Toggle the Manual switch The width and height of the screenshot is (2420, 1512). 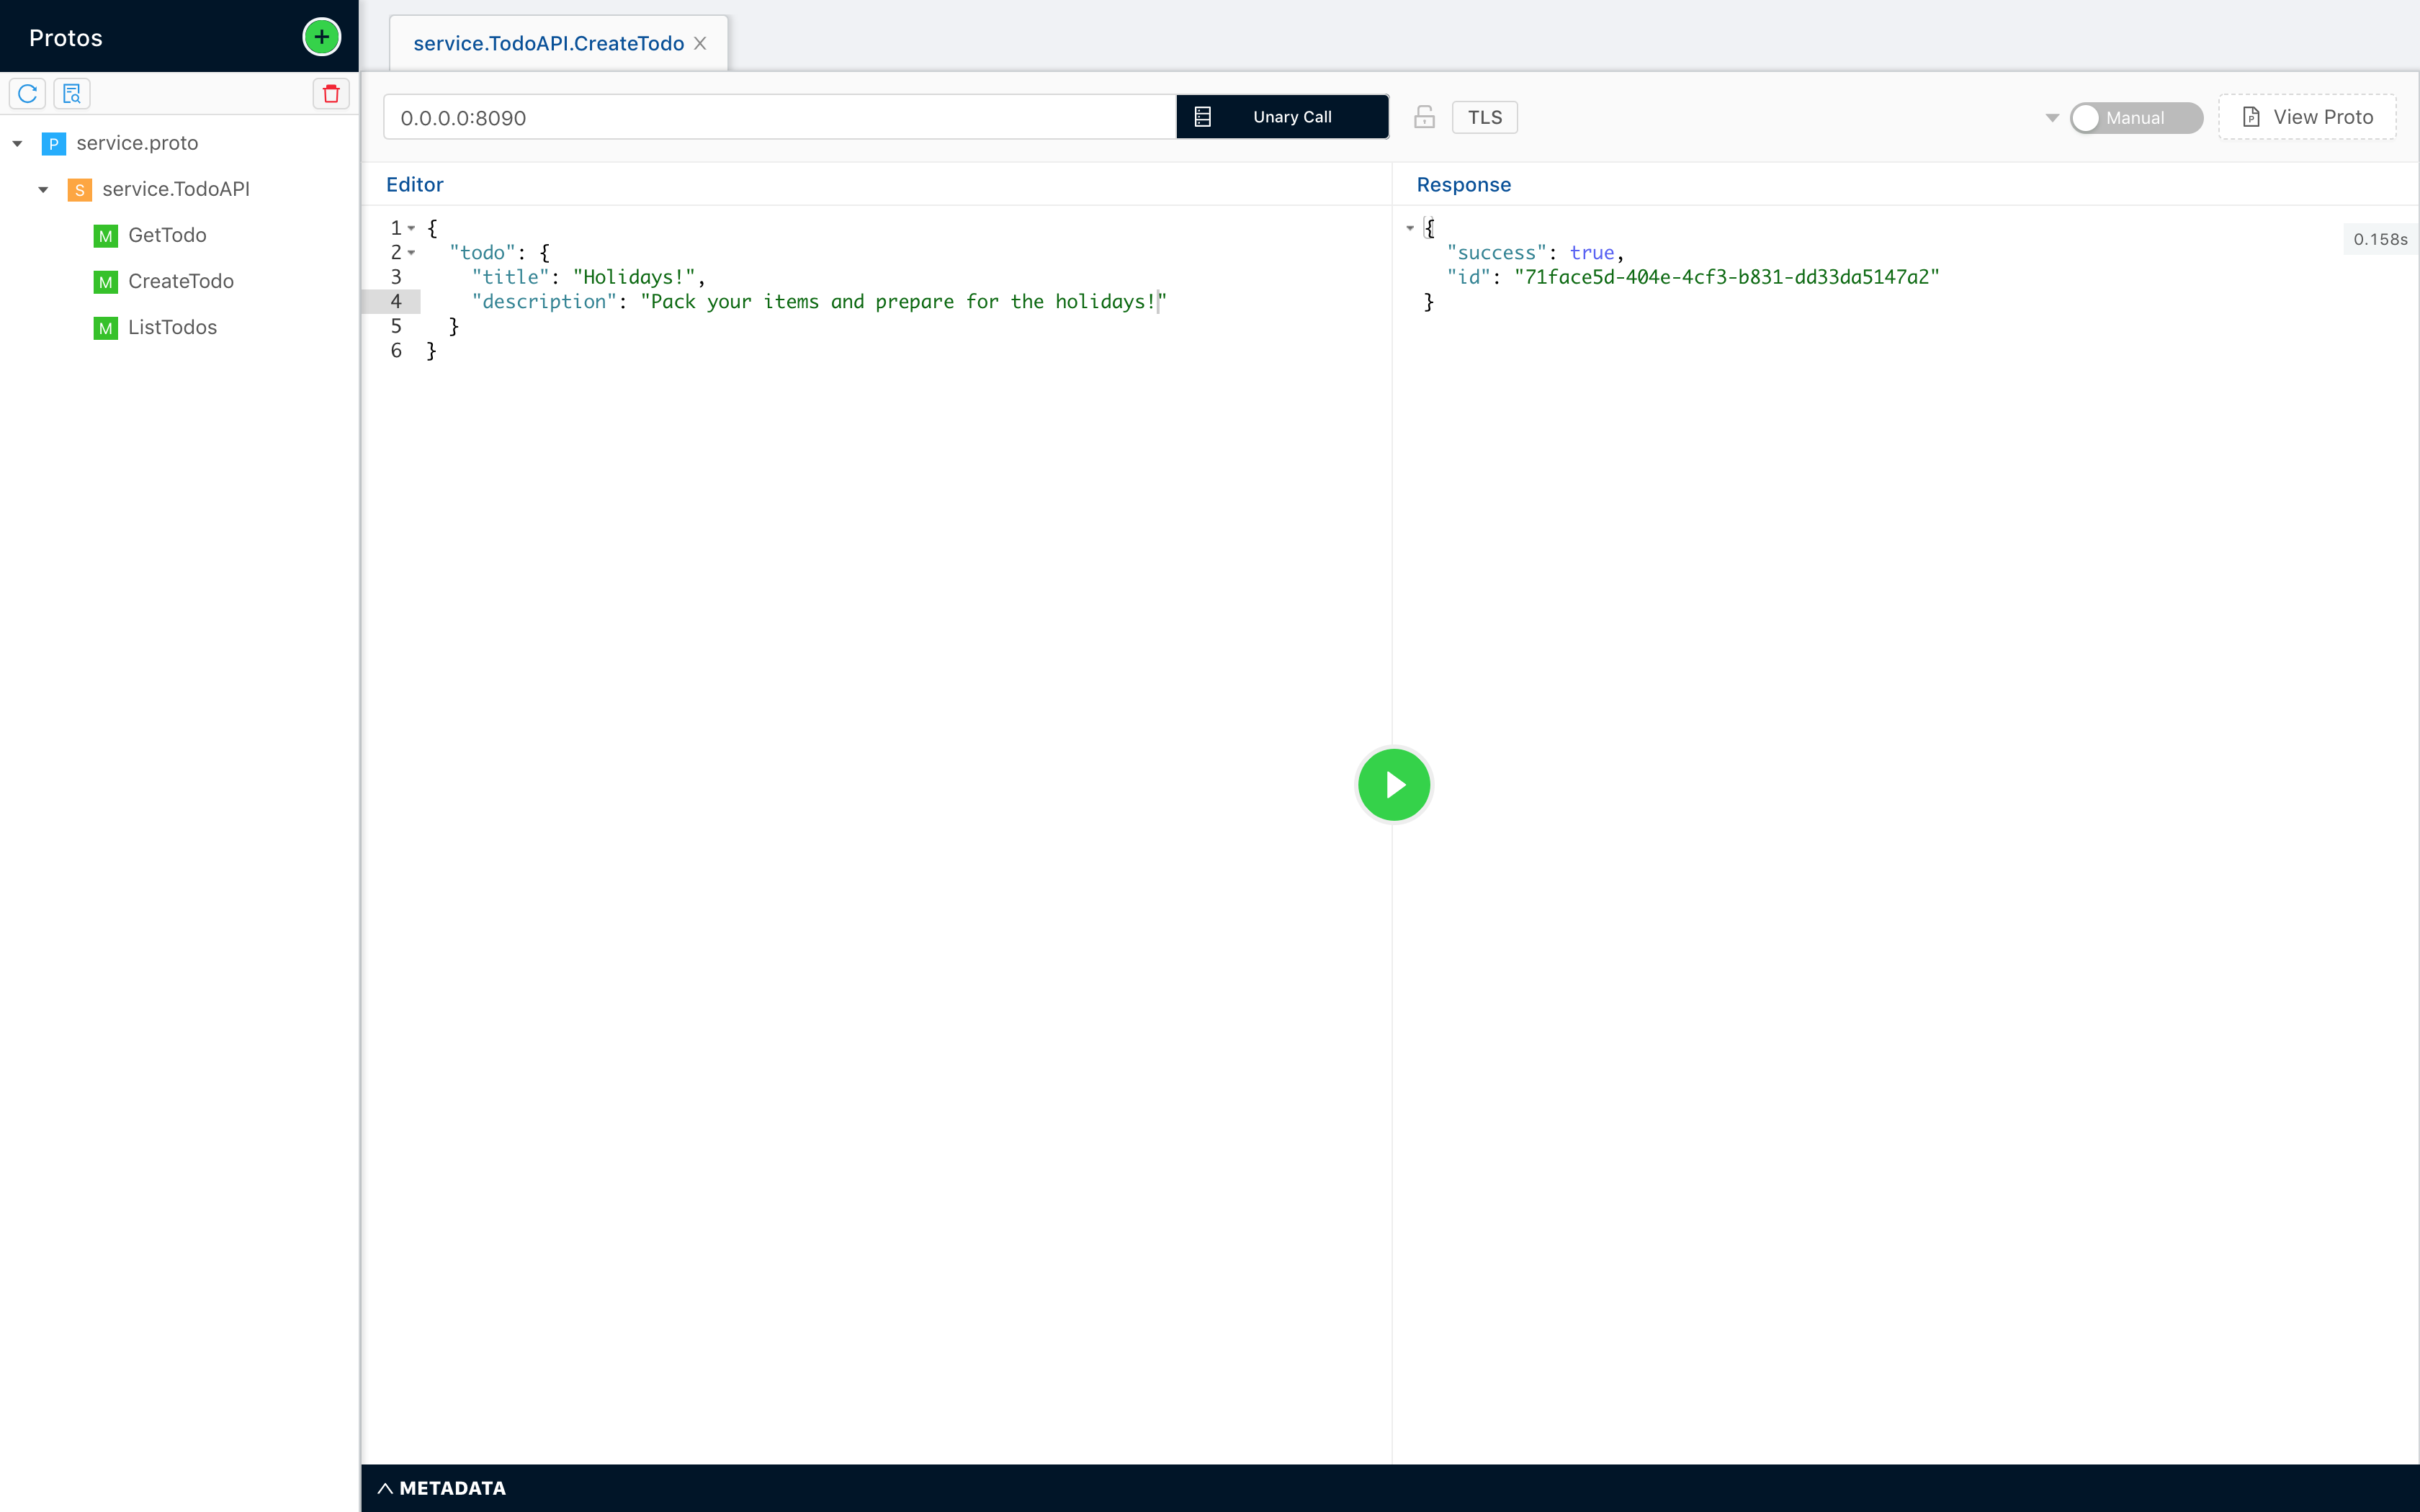click(2136, 117)
